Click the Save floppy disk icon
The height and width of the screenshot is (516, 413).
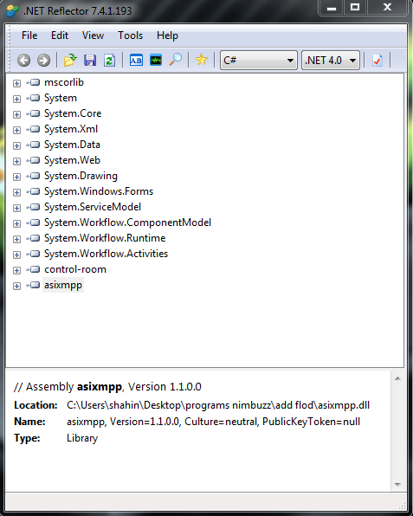pos(90,61)
